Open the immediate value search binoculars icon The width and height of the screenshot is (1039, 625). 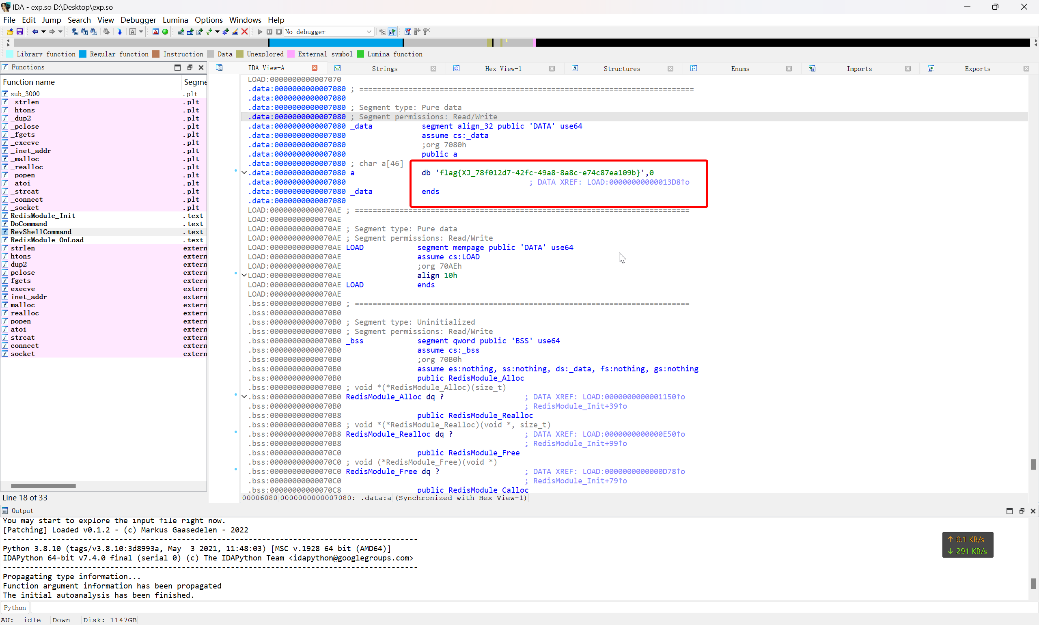click(75, 32)
